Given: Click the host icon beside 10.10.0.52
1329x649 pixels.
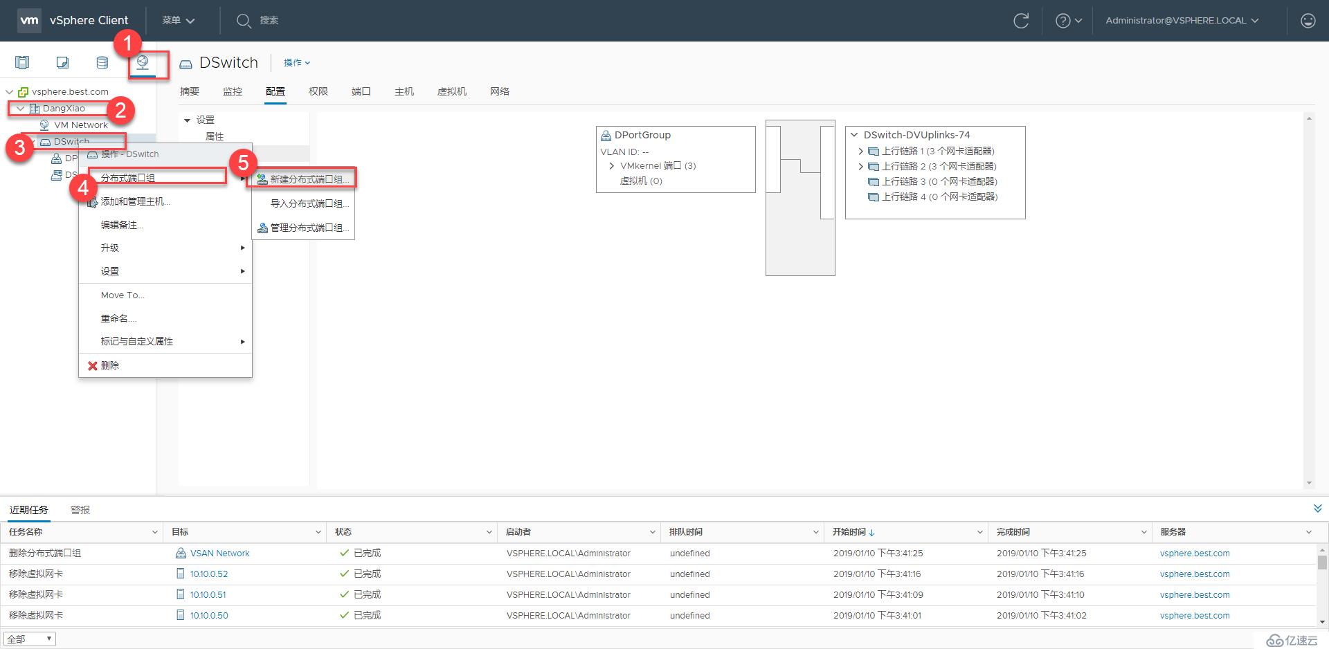Looking at the screenshot, I should 181,574.
